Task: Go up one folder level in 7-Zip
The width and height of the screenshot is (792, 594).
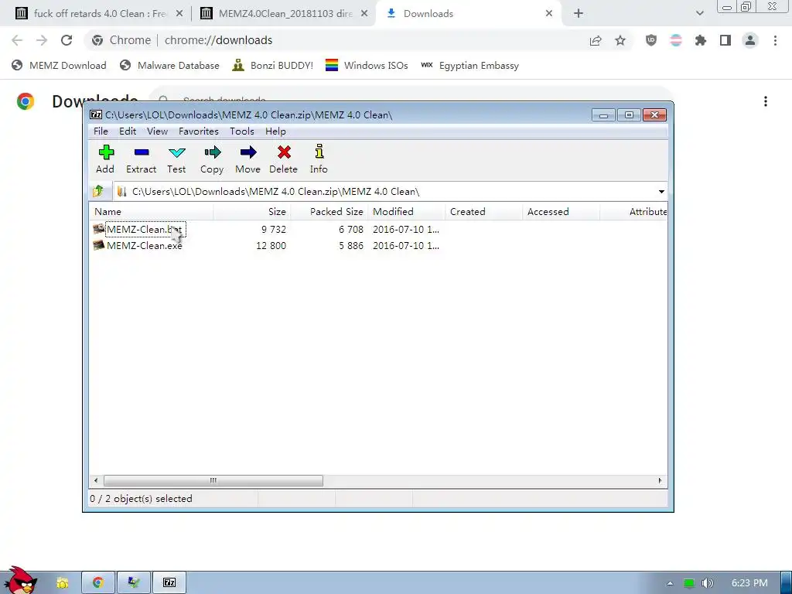Action: (98, 192)
